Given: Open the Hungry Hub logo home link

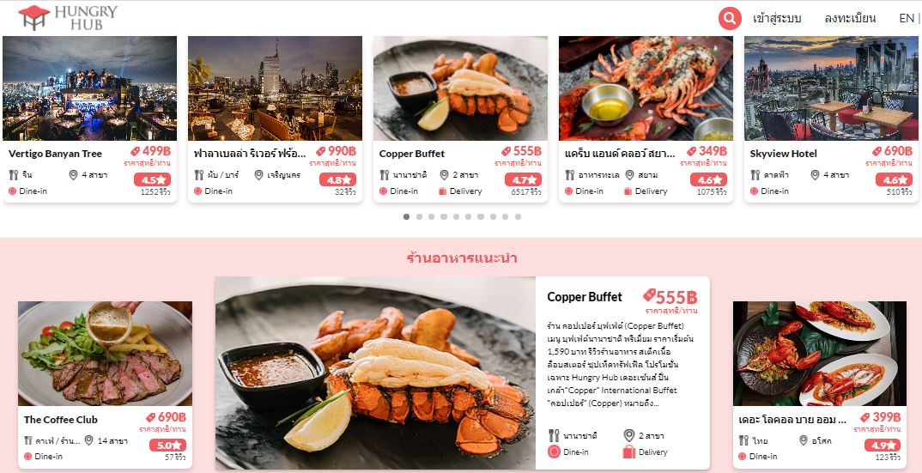Looking at the screenshot, I should click(68, 18).
